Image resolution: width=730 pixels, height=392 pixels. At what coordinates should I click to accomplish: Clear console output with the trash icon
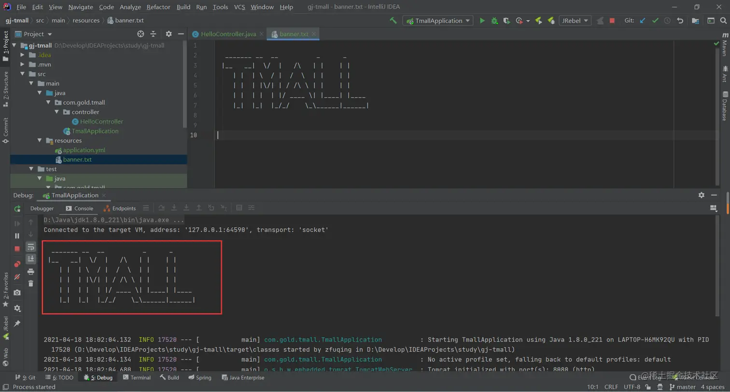pyautogui.click(x=31, y=284)
